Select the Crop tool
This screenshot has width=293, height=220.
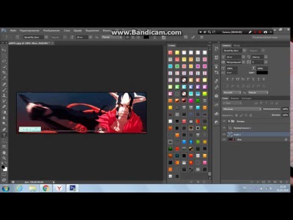pos(4,73)
